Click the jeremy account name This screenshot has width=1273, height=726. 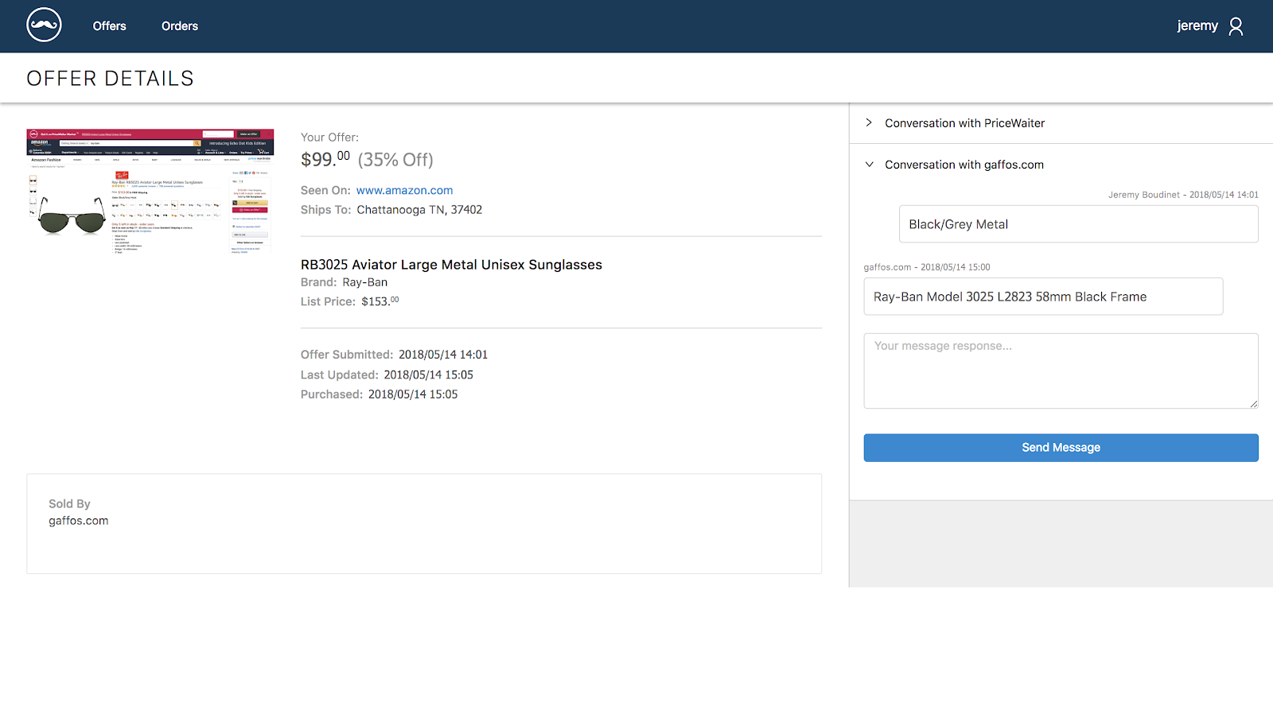[x=1197, y=26]
